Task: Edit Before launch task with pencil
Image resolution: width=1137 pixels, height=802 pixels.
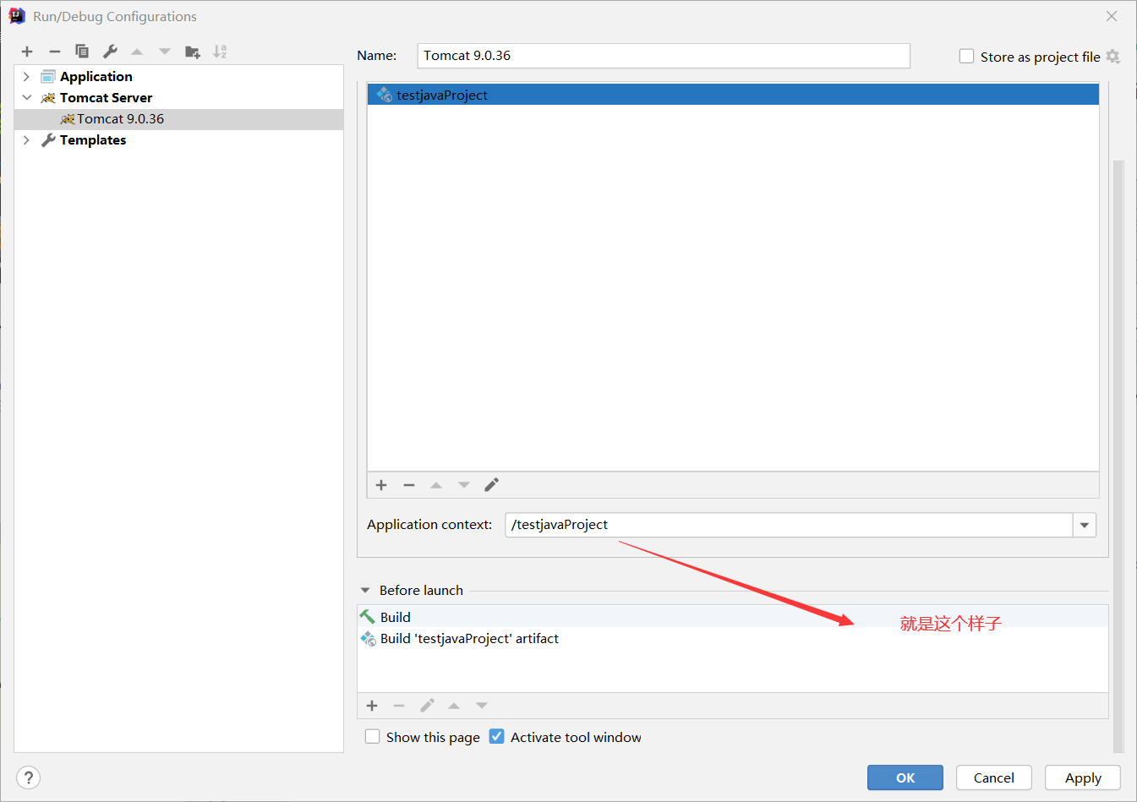Action: click(427, 706)
